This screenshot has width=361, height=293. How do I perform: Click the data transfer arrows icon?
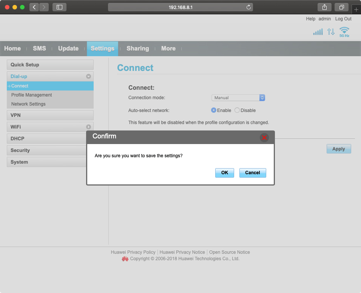click(331, 32)
